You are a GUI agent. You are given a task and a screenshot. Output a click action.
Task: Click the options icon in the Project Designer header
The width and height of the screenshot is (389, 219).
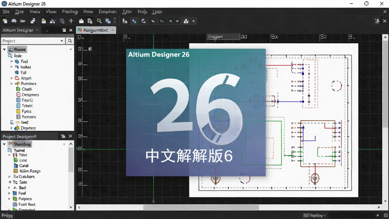[x=63, y=136]
